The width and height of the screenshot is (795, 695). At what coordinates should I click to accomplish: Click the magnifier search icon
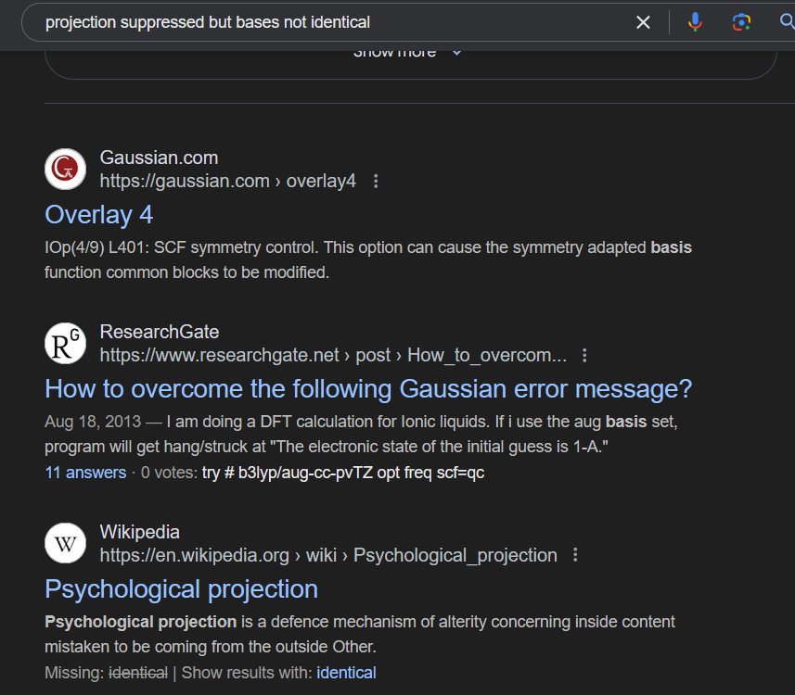point(787,22)
